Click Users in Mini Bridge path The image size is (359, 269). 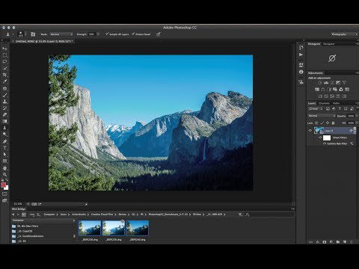coord(64,214)
